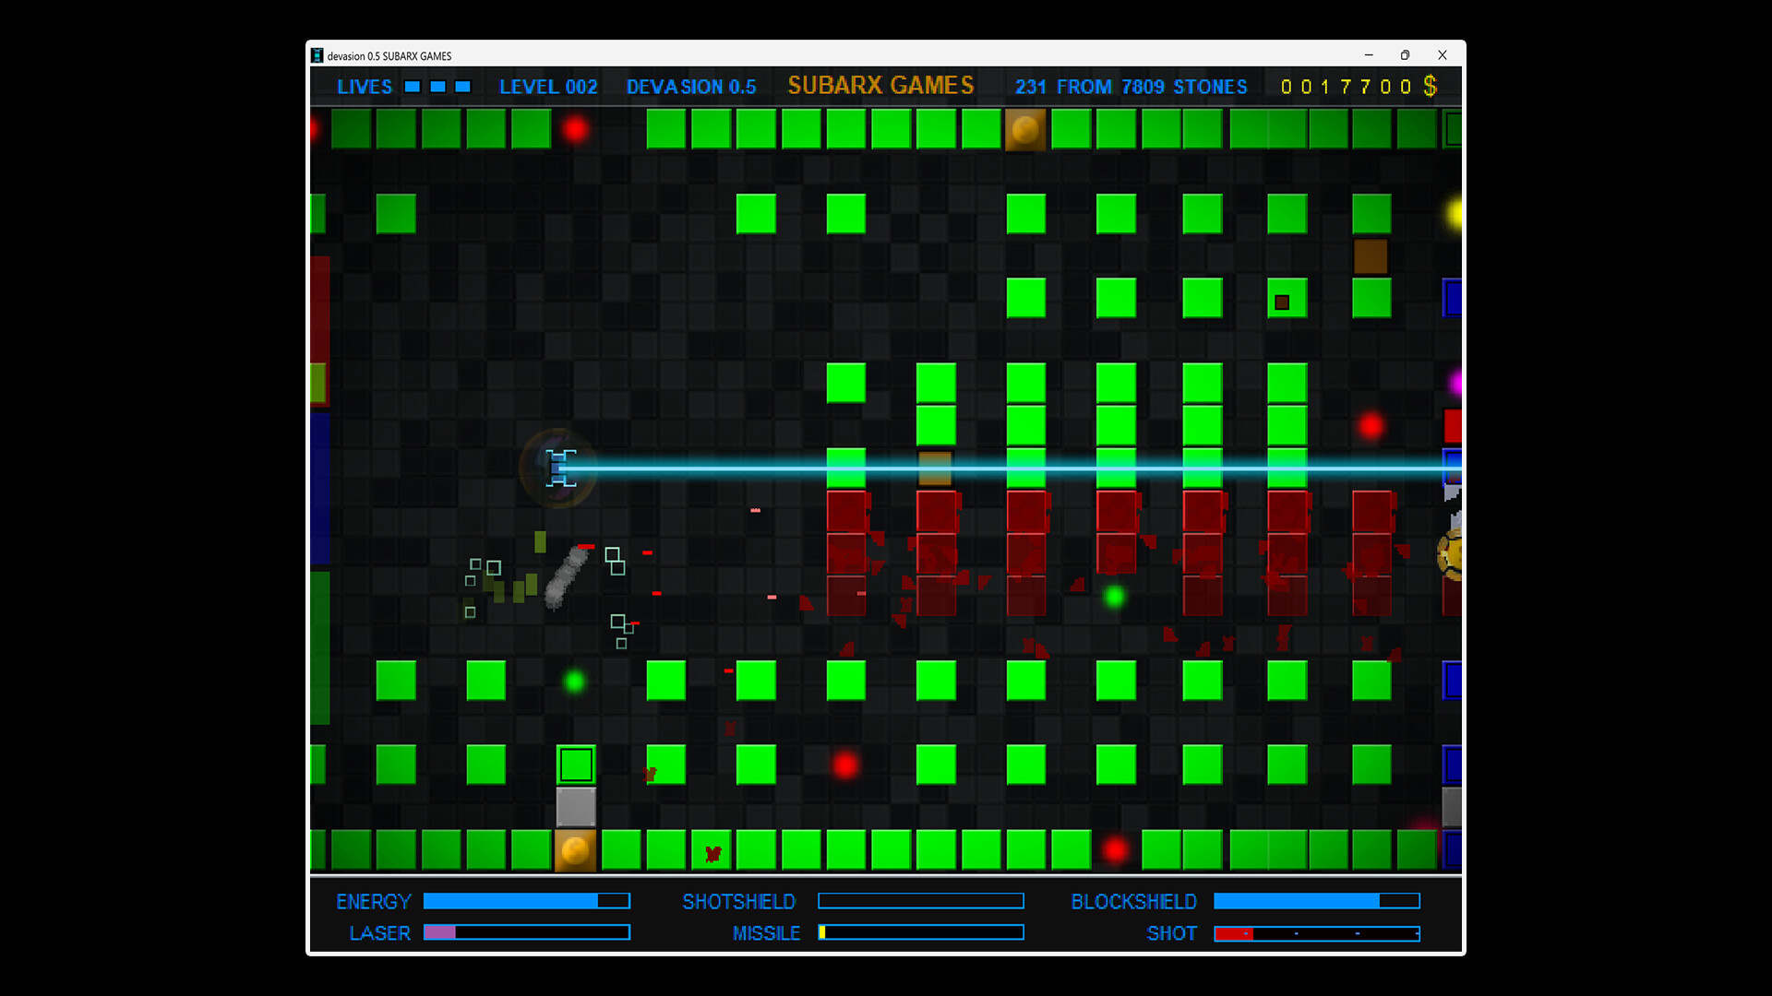Click the green ball in the lower playfield
This screenshot has width=1772, height=996.
[1114, 597]
